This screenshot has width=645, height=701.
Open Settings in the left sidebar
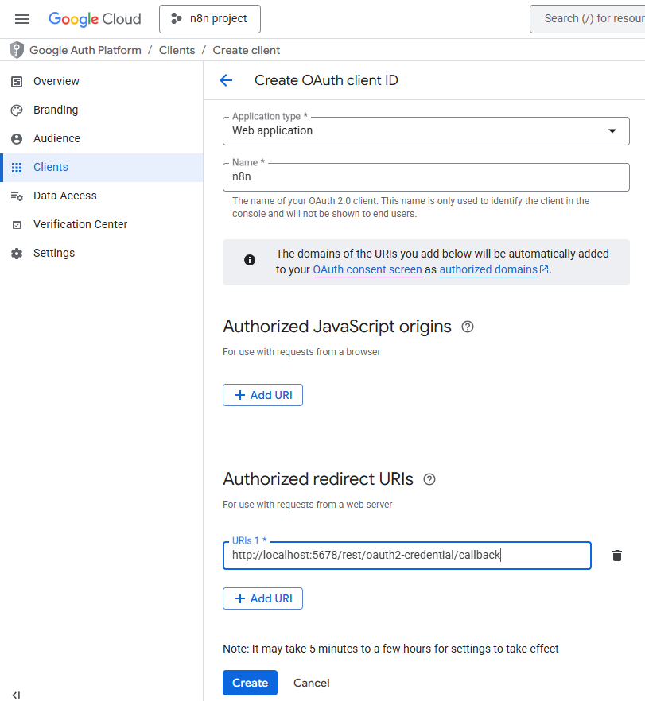pos(53,253)
